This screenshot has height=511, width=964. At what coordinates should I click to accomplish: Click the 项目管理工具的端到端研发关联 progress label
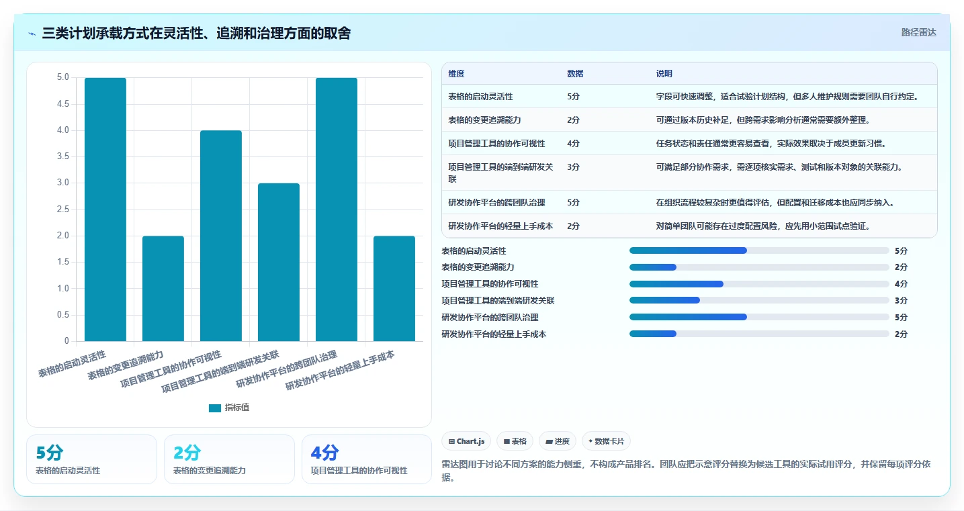(x=498, y=301)
